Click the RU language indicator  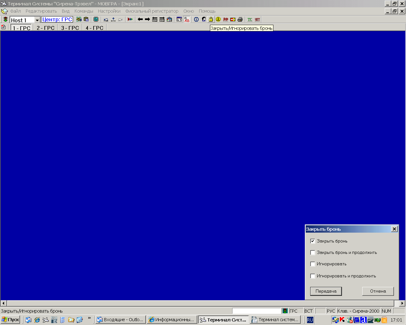tap(310, 320)
